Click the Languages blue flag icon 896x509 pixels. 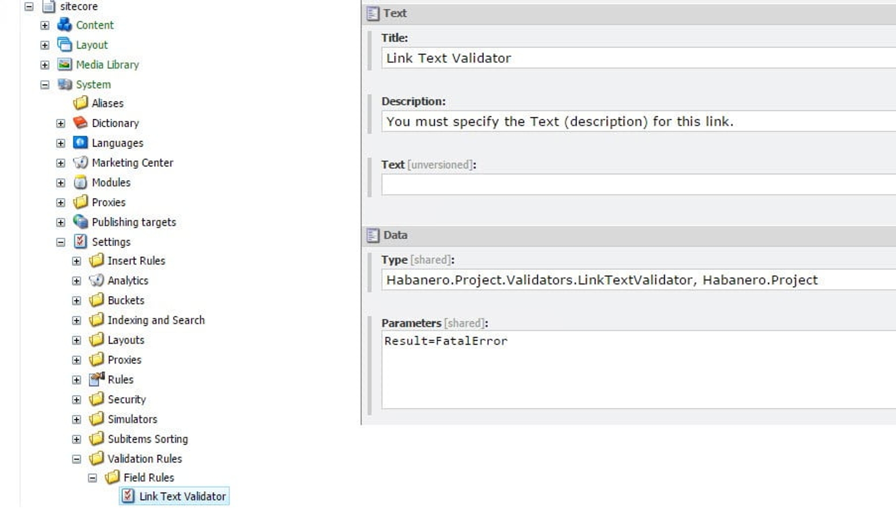80,143
